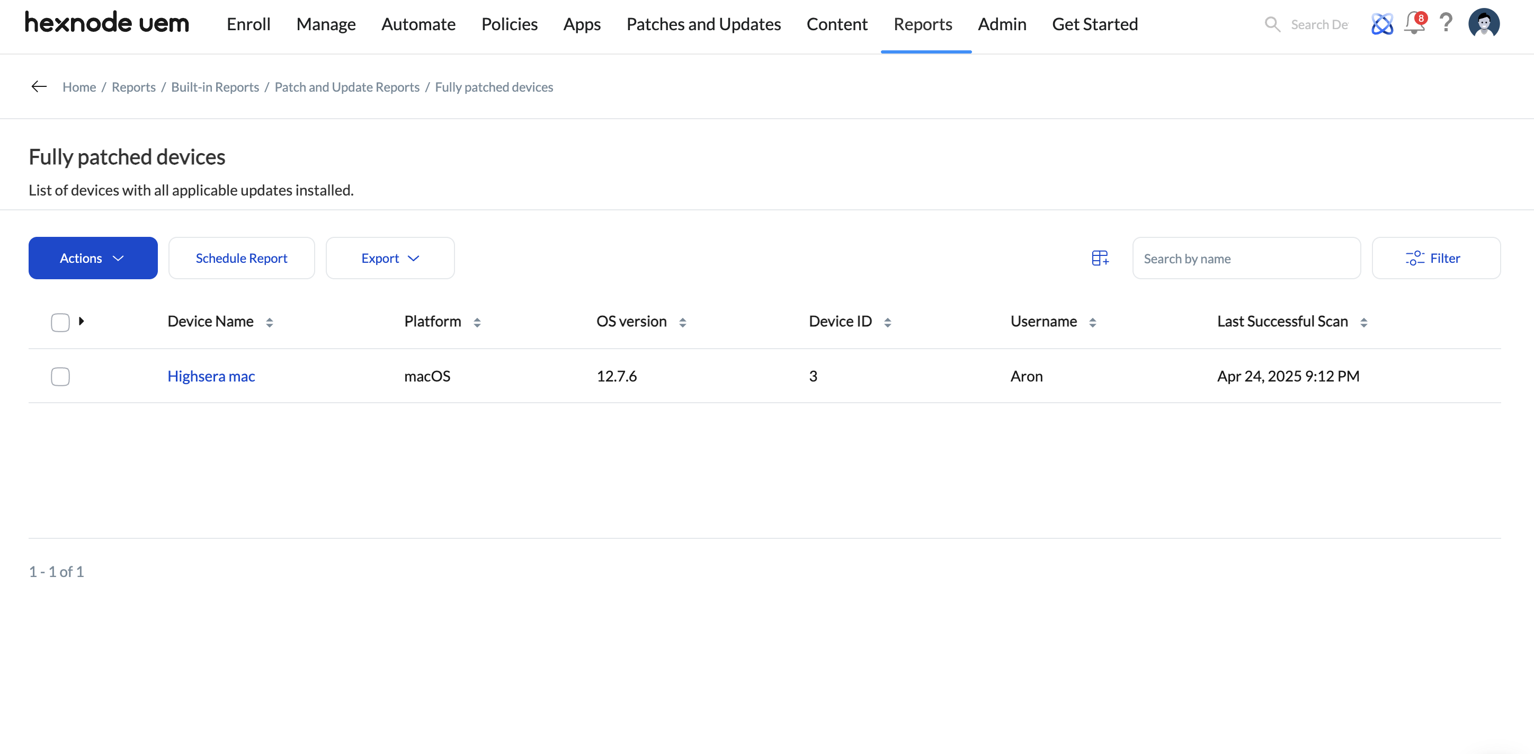
Task: Click the Aron username cell
Action: click(x=1026, y=376)
